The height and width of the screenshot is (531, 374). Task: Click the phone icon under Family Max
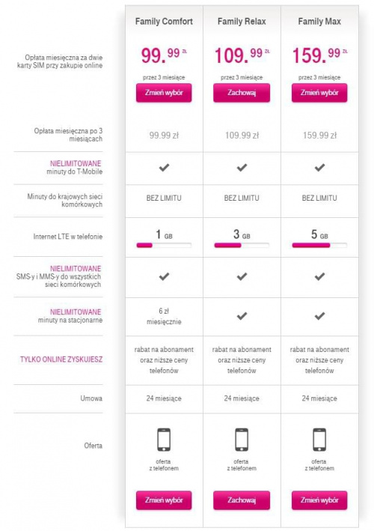319,440
